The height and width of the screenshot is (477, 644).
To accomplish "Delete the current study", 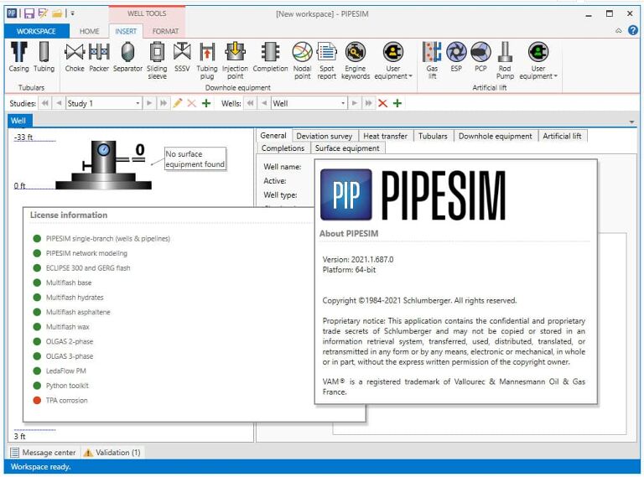I will point(191,103).
